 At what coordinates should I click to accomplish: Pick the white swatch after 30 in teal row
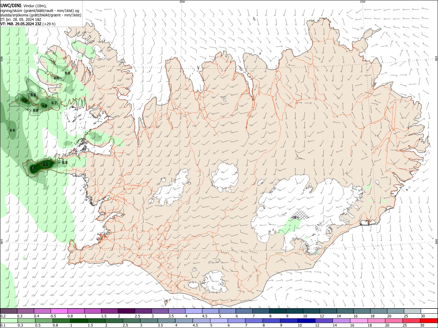point(429,311)
